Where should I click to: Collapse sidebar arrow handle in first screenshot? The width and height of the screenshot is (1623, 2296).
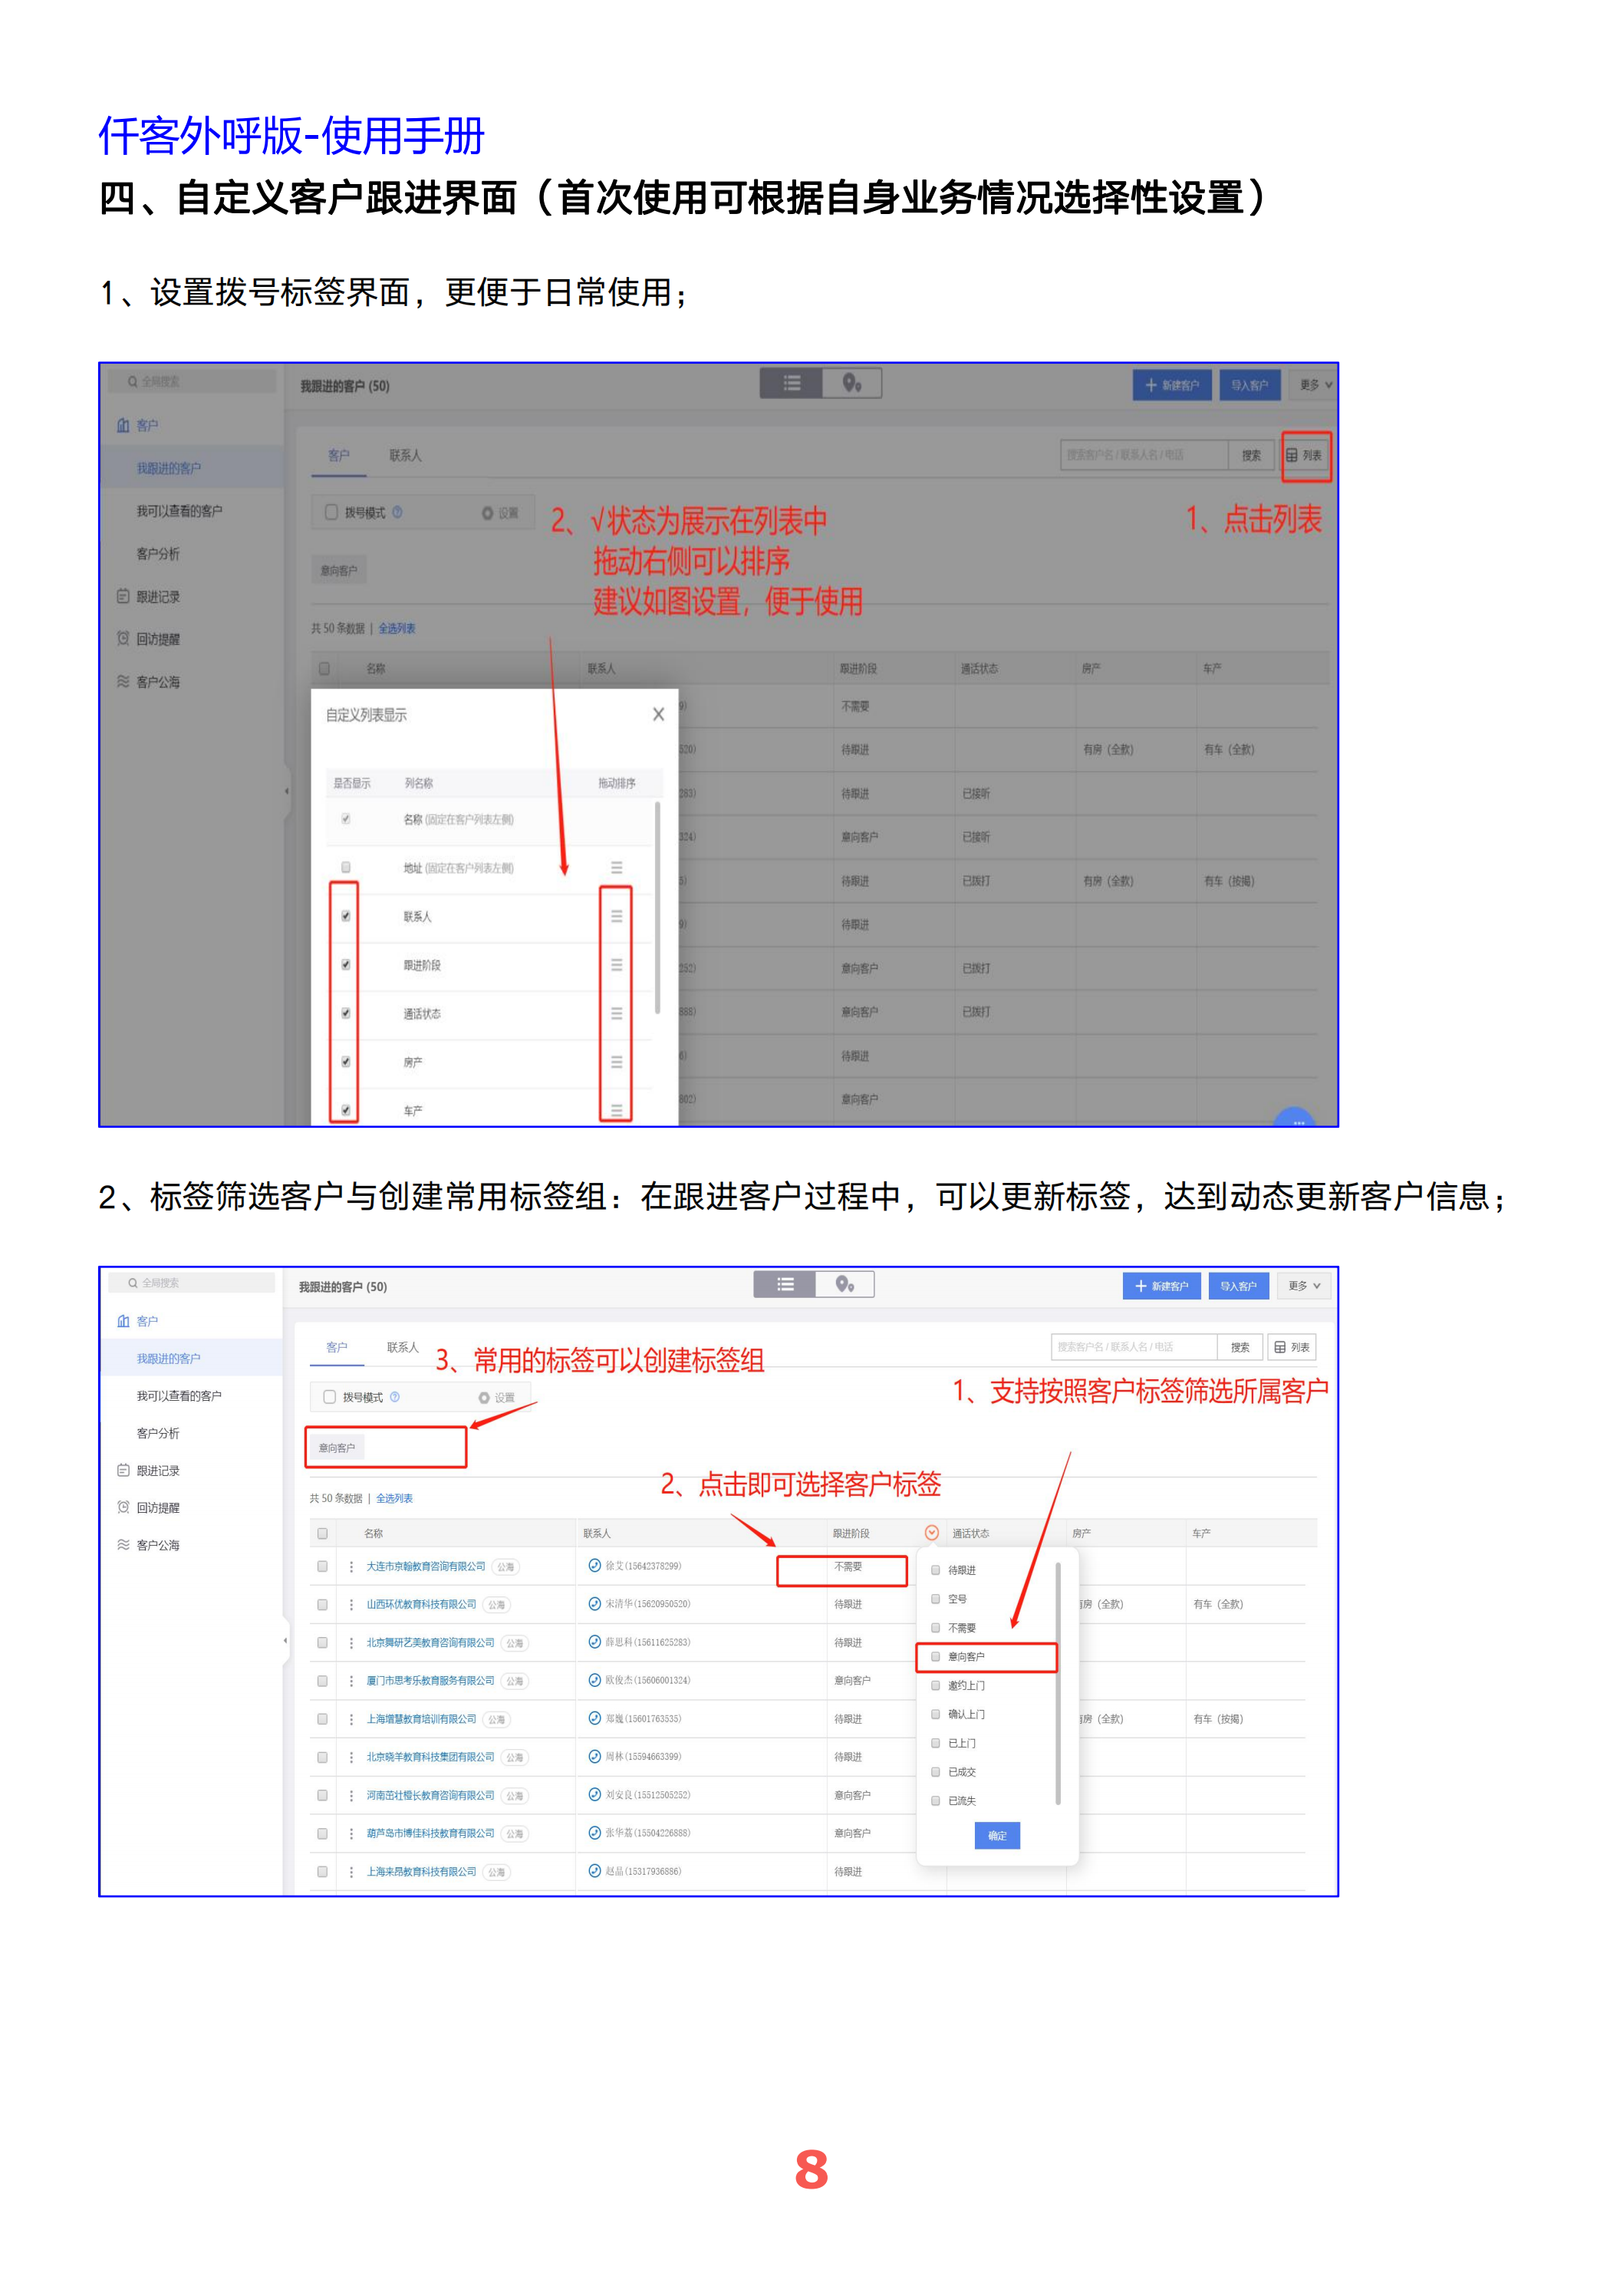(287, 791)
